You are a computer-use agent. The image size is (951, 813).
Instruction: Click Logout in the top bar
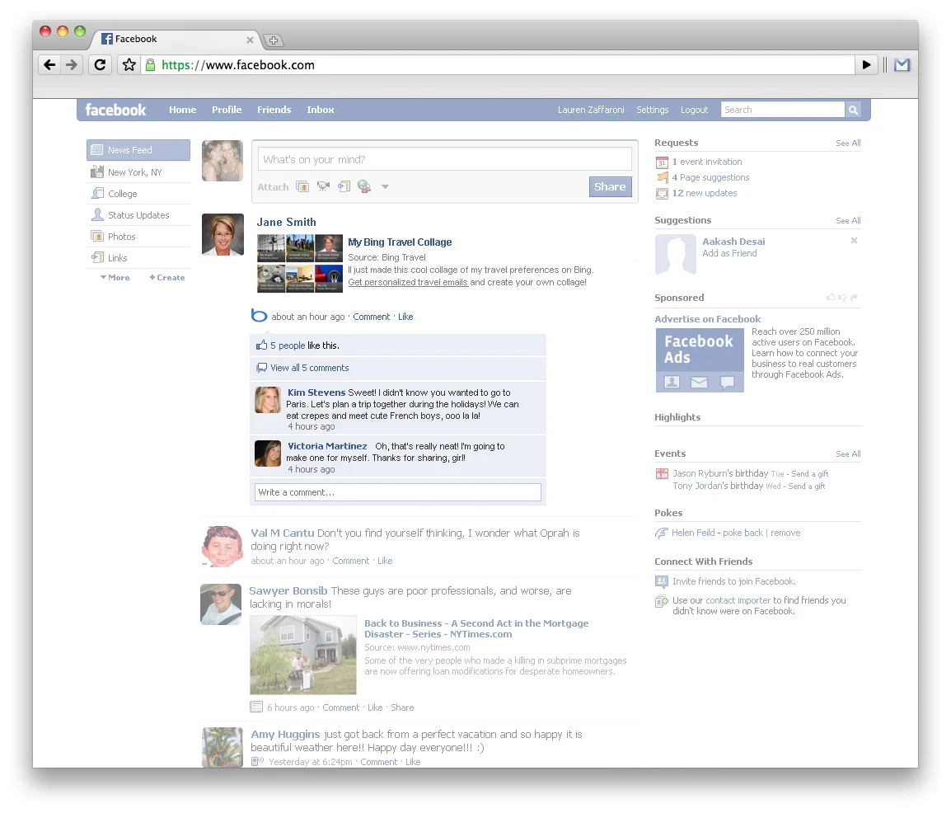pos(695,110)
